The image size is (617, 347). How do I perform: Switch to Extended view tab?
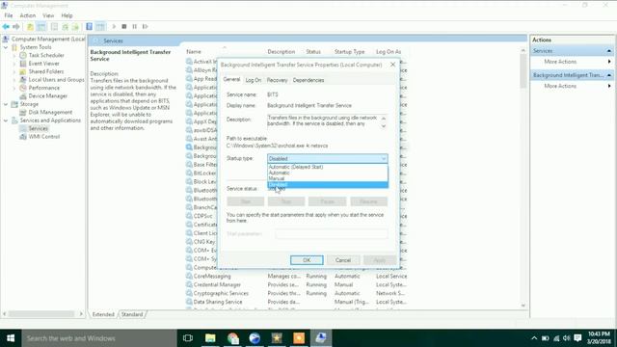[x=103, y=314]
